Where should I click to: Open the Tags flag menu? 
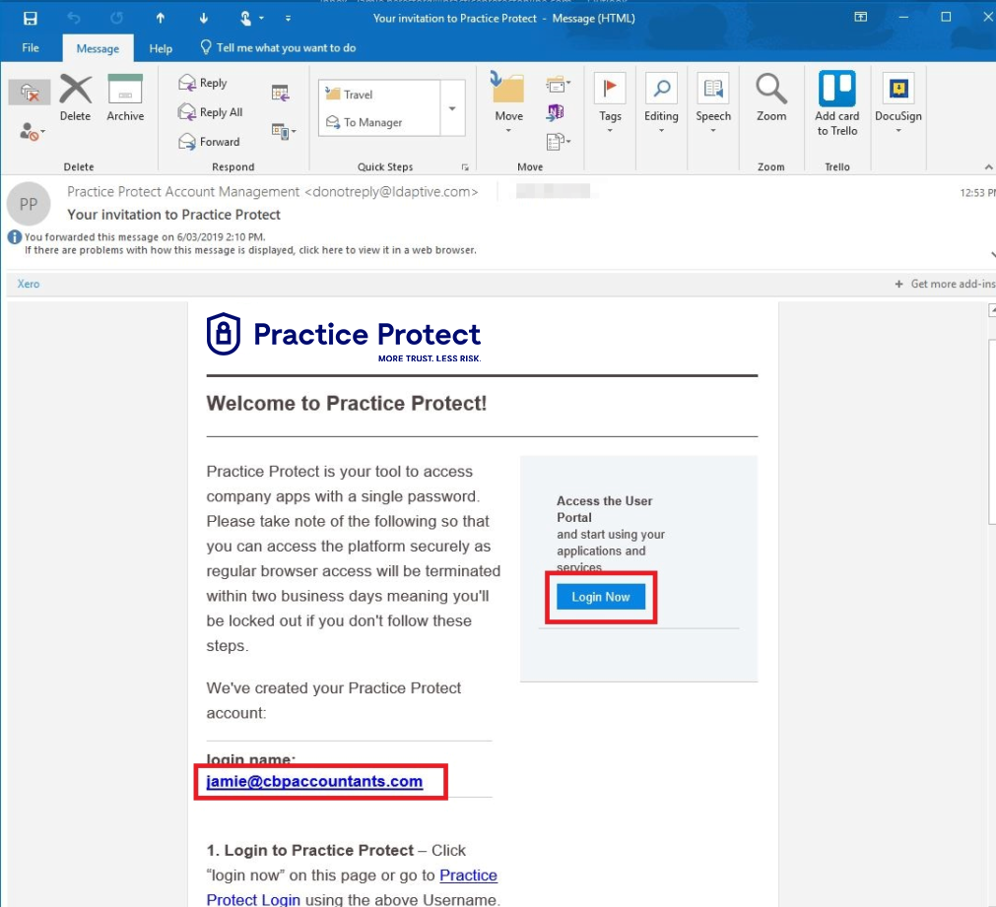pos(610,101)
